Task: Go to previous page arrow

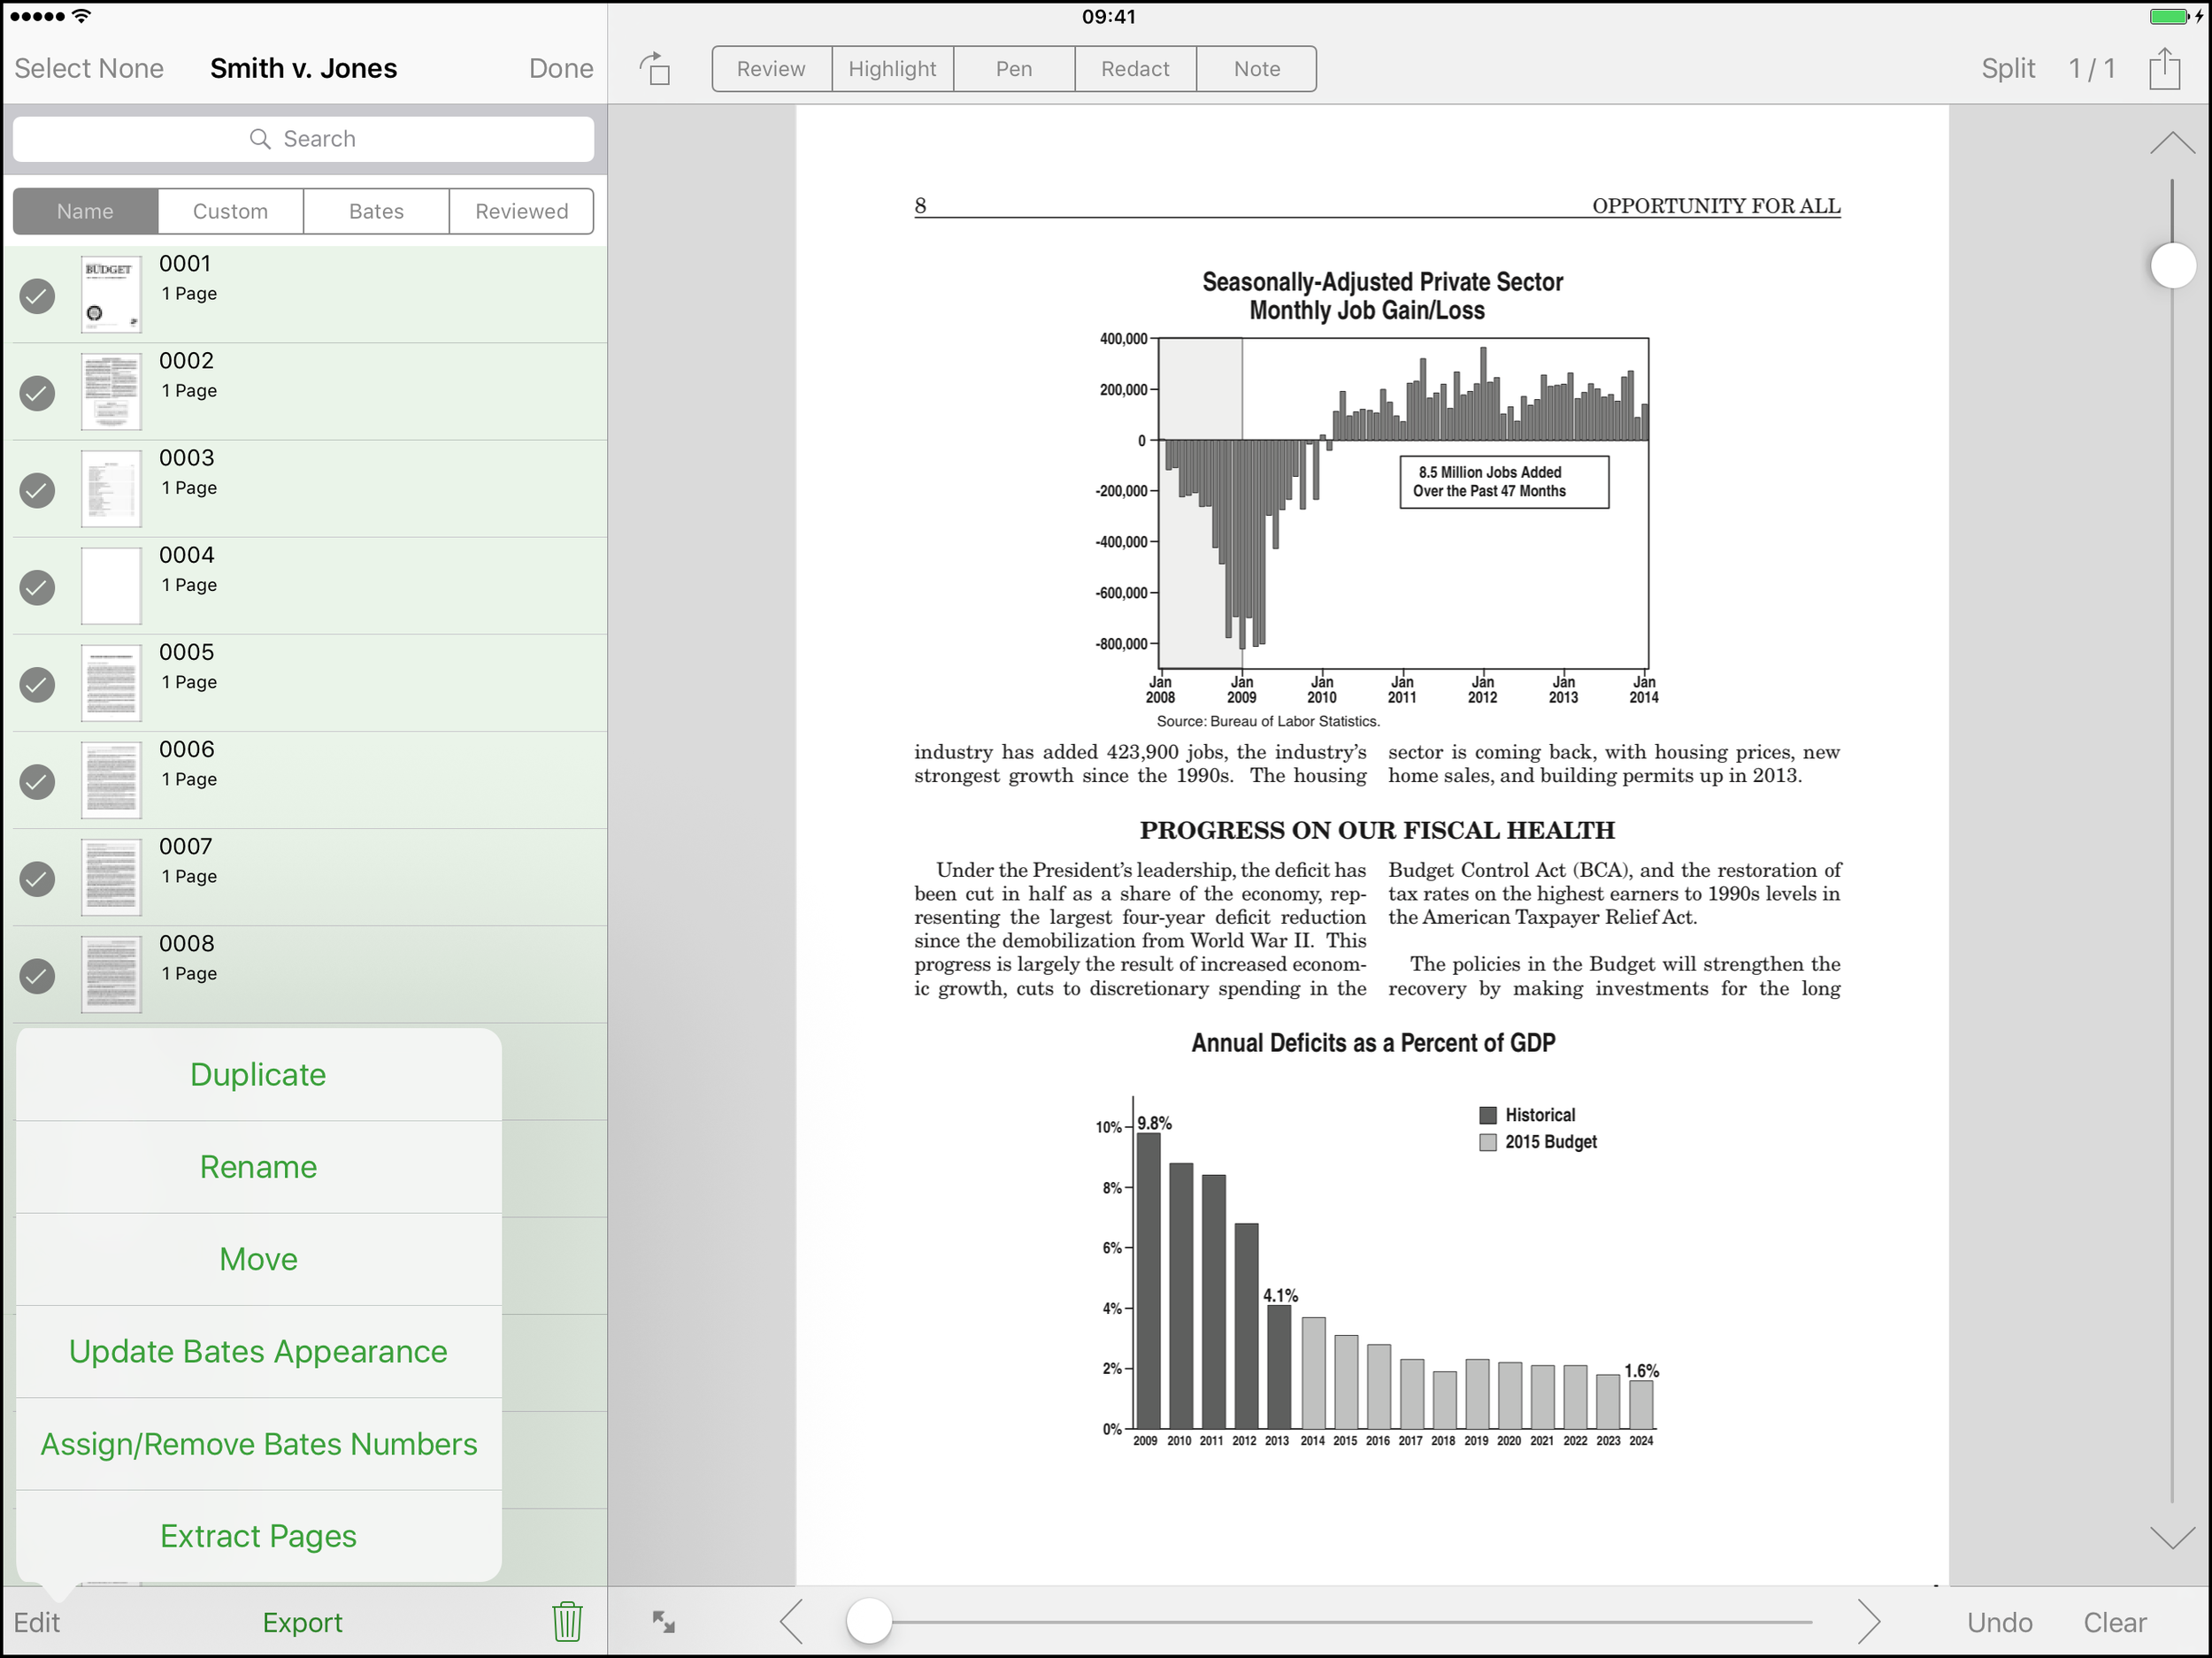Action: pyautogui.click(x=792, y=1621)
